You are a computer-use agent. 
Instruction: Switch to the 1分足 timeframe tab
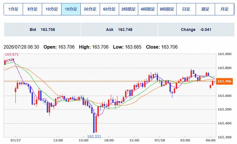pyautogui.click(x=13, y=9)
